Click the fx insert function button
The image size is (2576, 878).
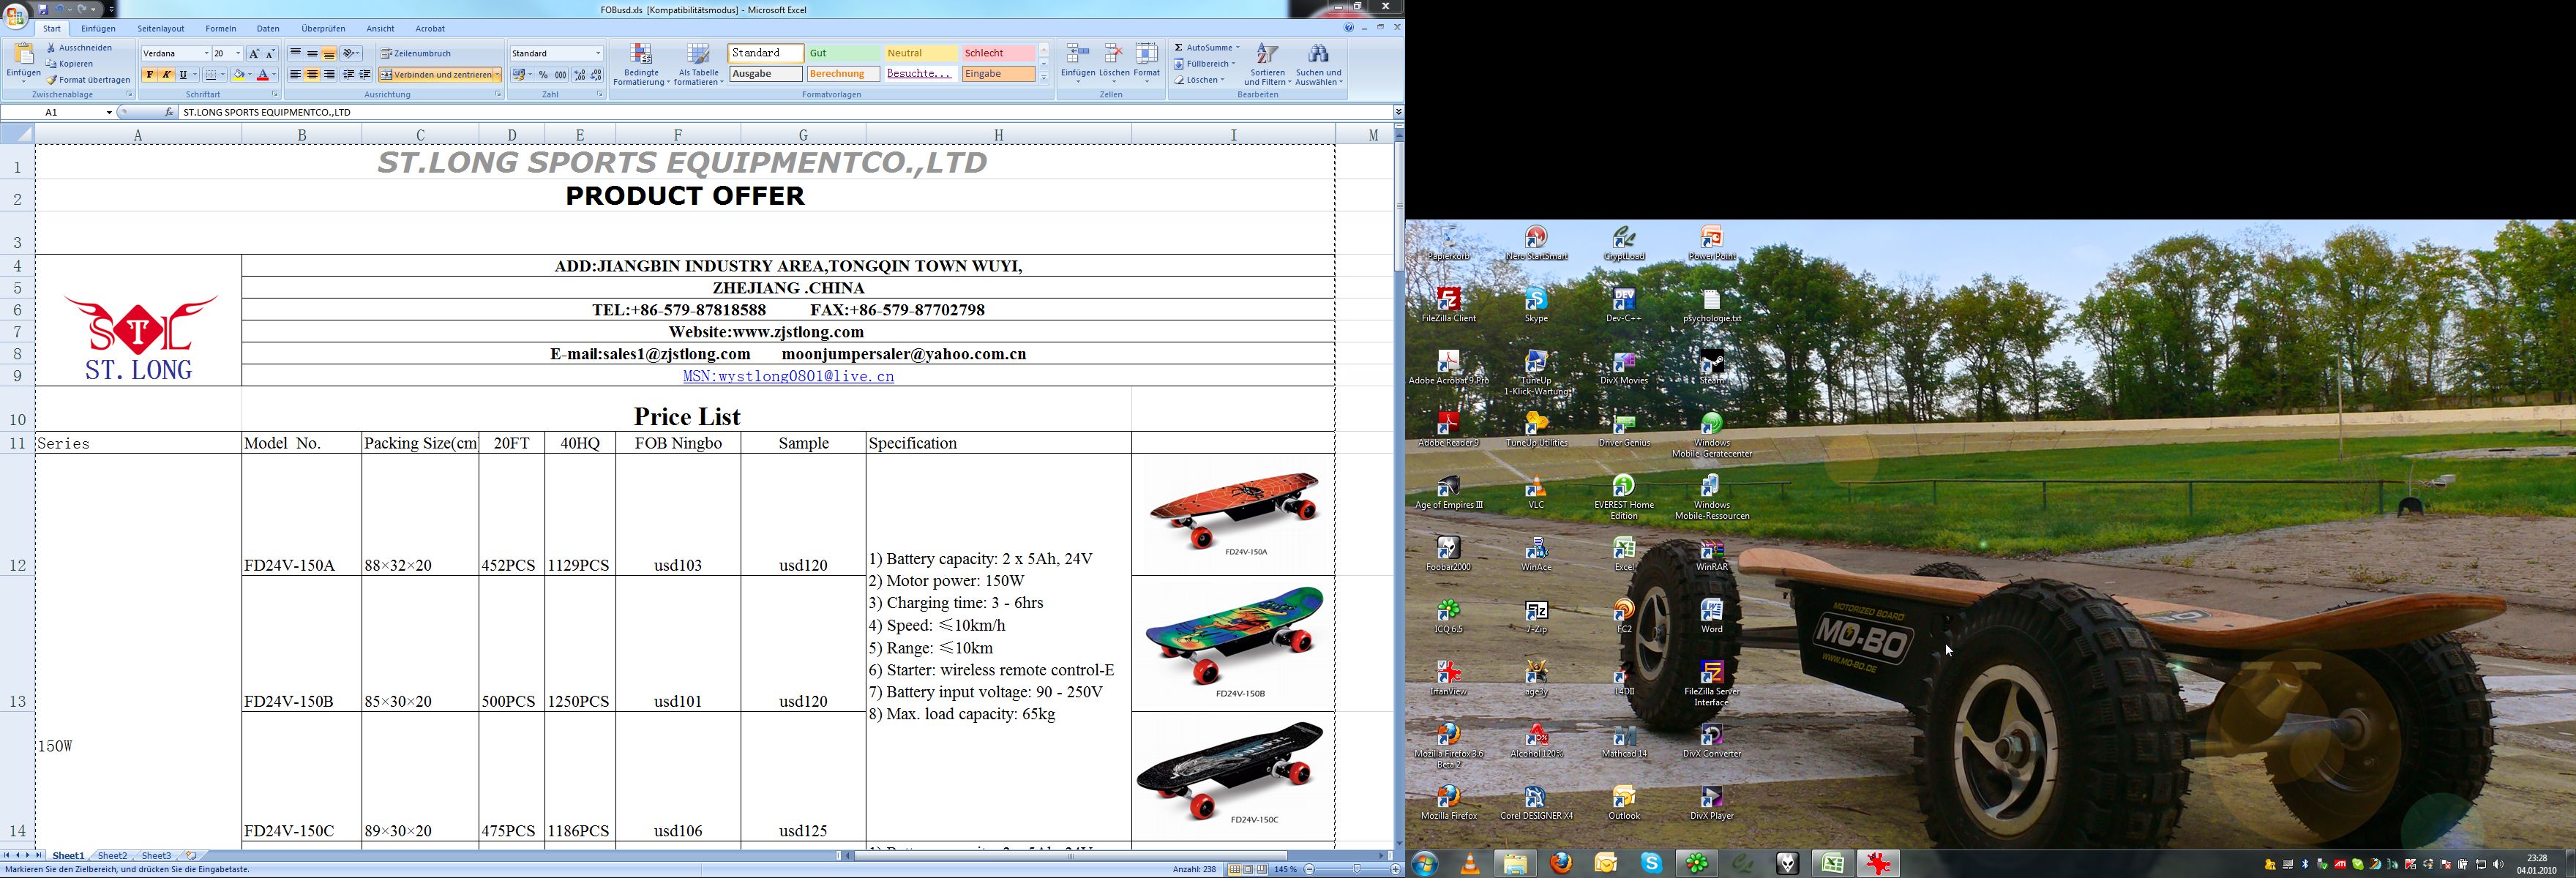168,113
